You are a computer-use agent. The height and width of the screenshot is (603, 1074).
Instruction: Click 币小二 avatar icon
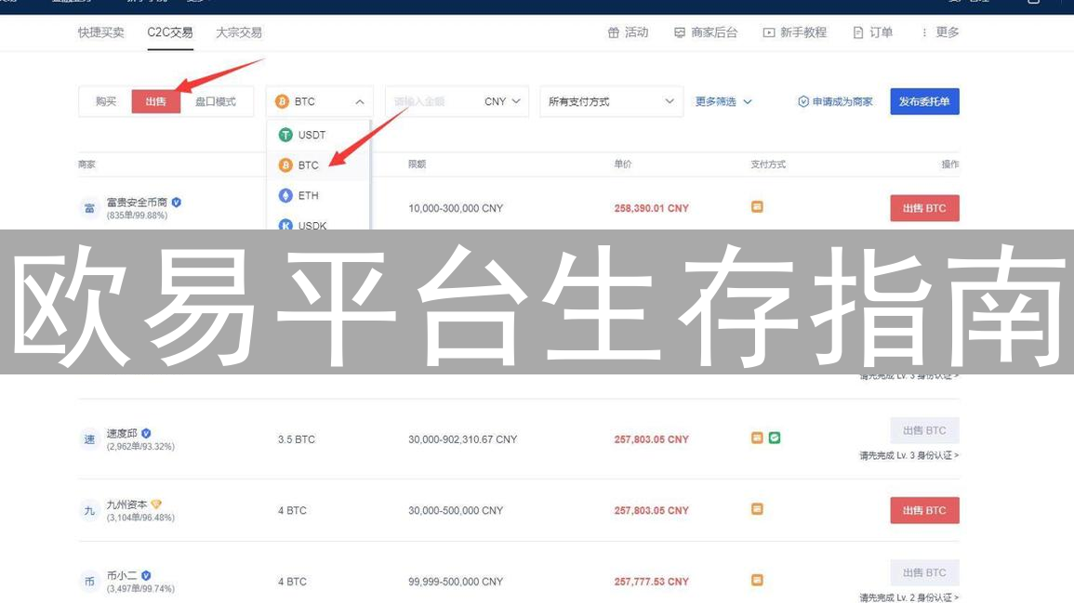pyautogui.click(x=89, y=582)
